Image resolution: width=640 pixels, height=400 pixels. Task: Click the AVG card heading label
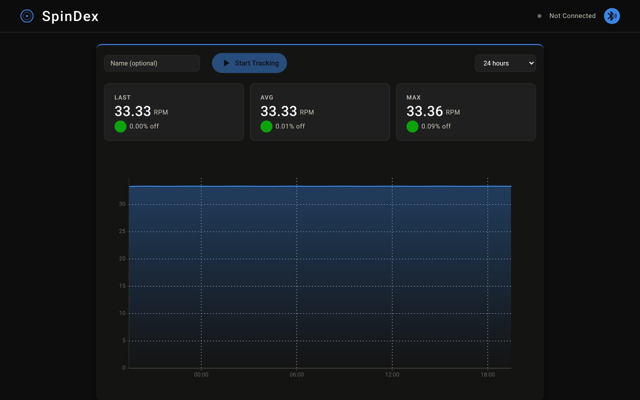click(267, 97)
